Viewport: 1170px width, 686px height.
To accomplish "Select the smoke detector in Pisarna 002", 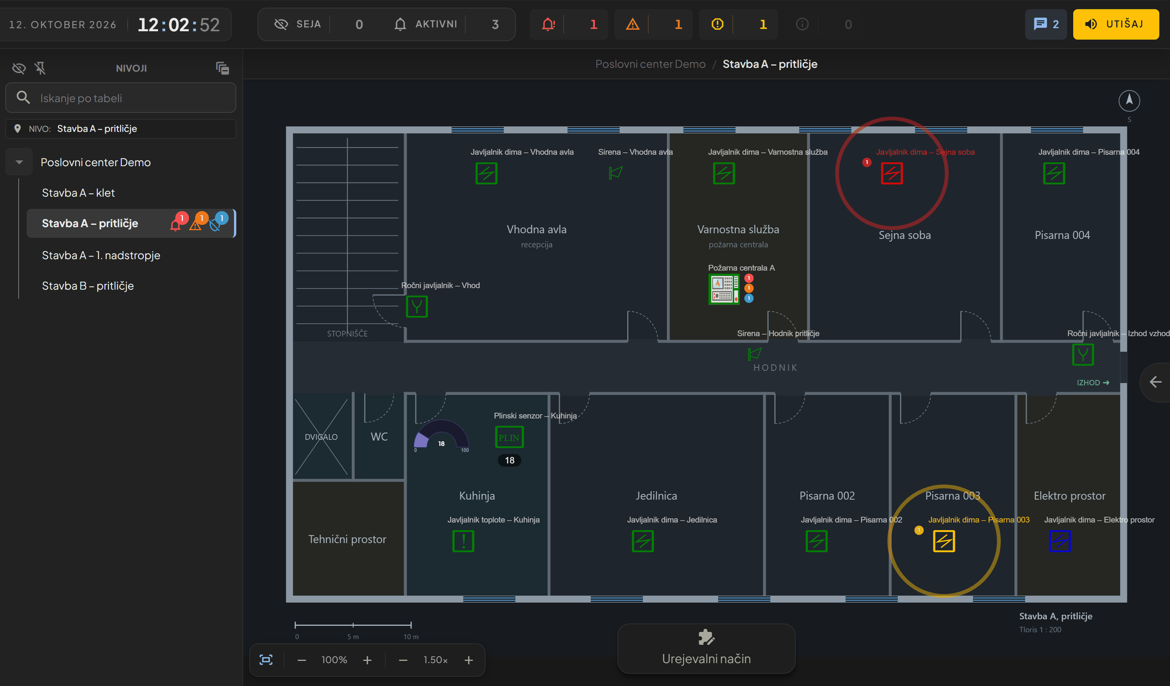I will tap(817, 541).
